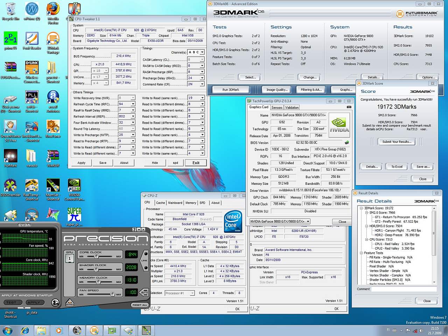Launch the ScreenHunter 5.1 Free icon
Screen dimensions: 448x336
pos(10,131)
